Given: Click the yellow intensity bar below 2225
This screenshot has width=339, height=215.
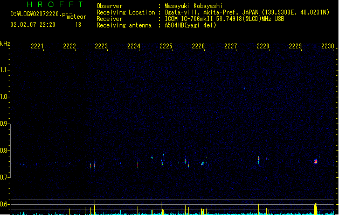Looking at the screenshot, I should tap(162, 208).
